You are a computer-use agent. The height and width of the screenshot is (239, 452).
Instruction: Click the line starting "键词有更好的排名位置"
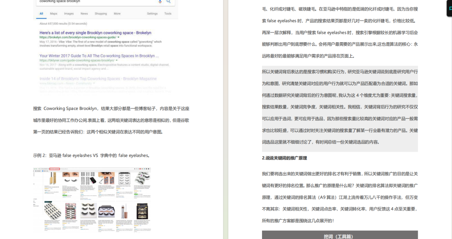[x=340, y=186]
